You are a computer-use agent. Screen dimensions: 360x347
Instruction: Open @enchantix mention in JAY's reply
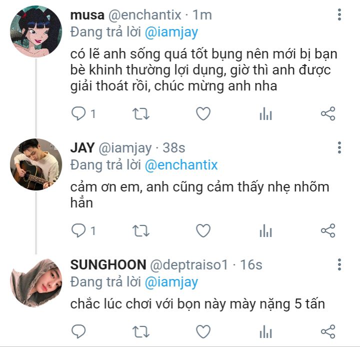pyautogui.click(x=181, y=165)
